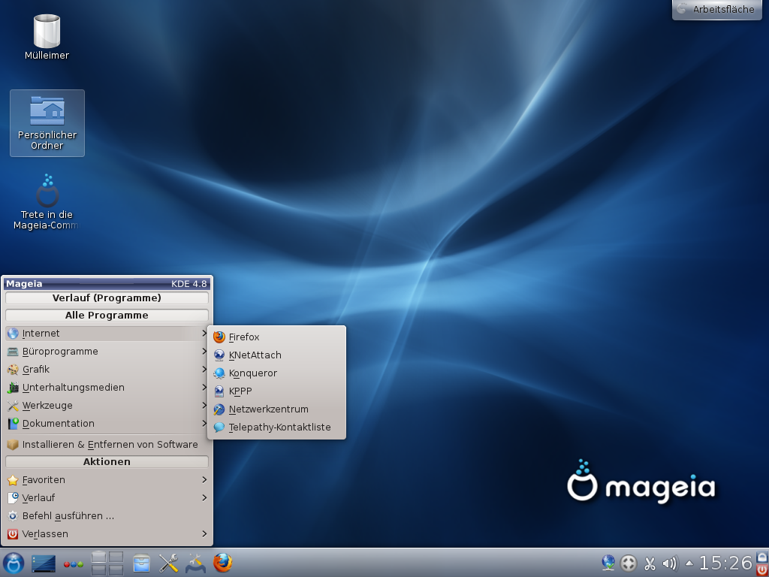The image size is (769, 577).
Task: Click the Alle Programme header
Action: (x=107, y=315)
